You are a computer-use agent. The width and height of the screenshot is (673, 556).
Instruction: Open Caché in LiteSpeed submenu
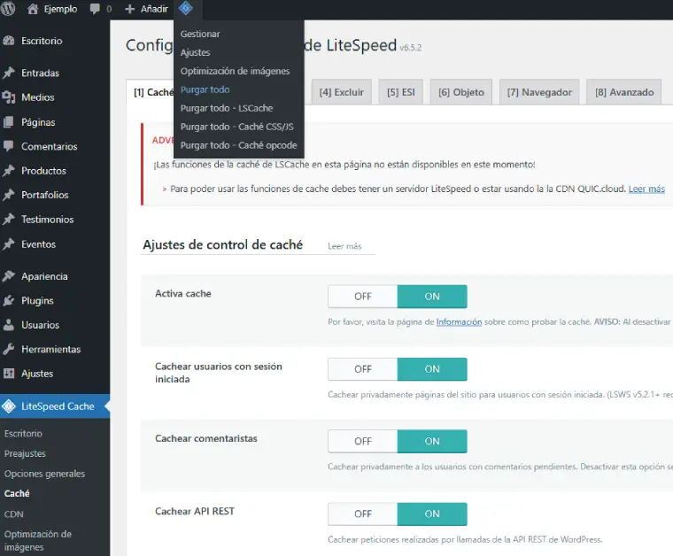(17, 494)
